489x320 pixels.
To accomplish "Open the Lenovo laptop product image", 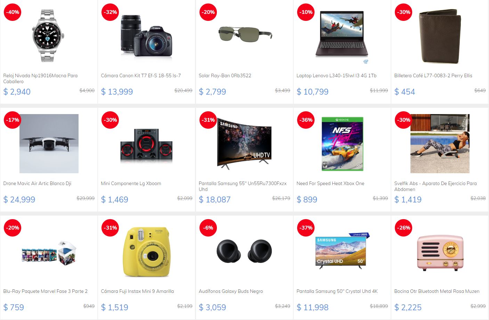I will pyautogui.click(x=342, y=34).
